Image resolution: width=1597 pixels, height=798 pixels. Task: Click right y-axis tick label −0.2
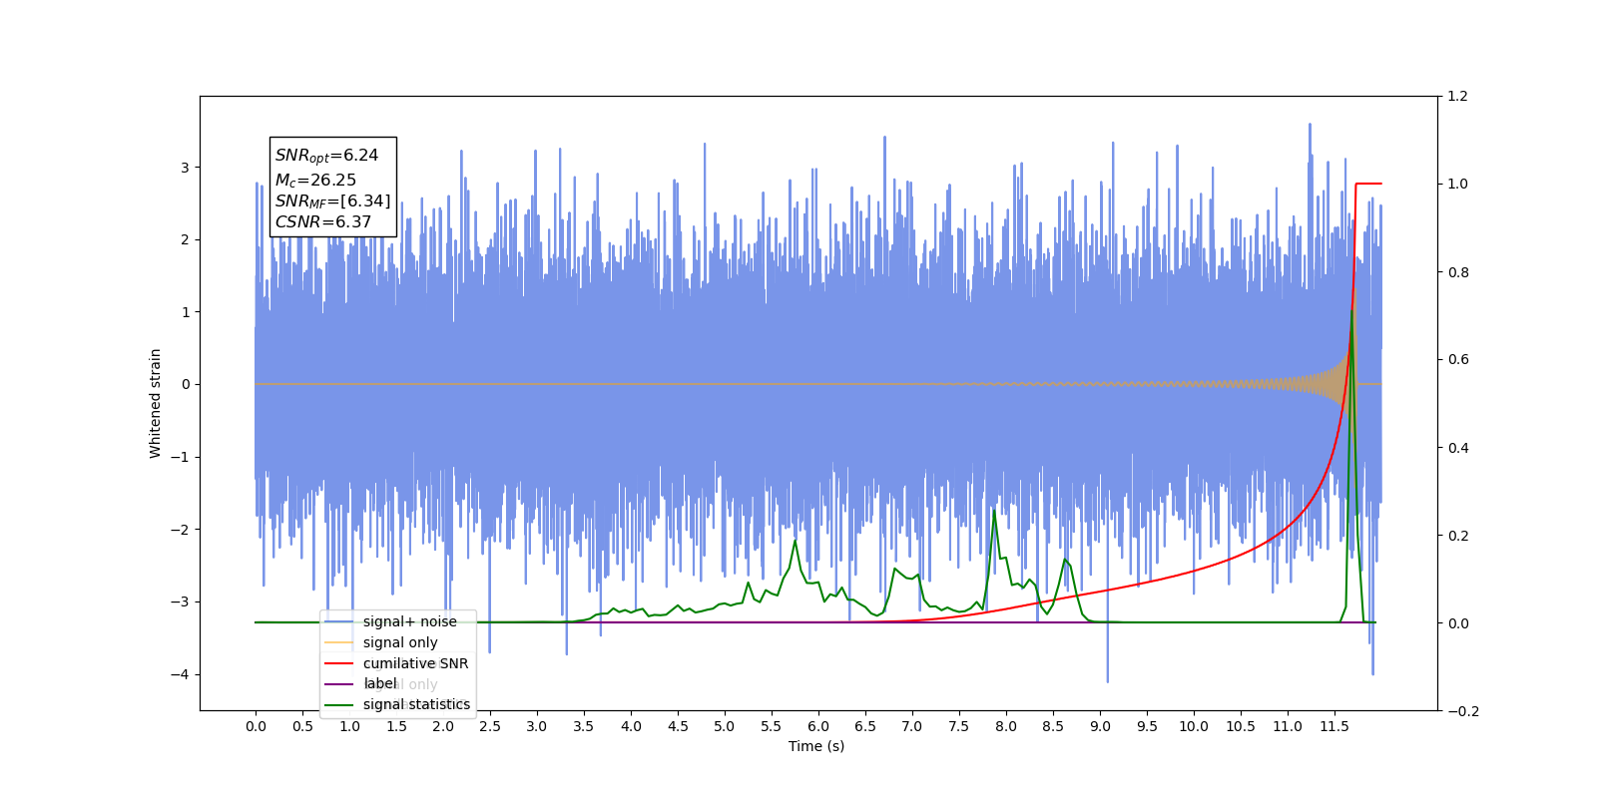coord(1463,711)
